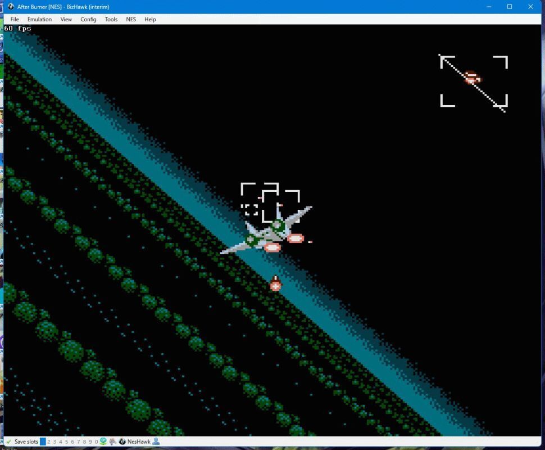Click the NesHawk core label
This screenshot has height=450, width=545.
[139, 442]
